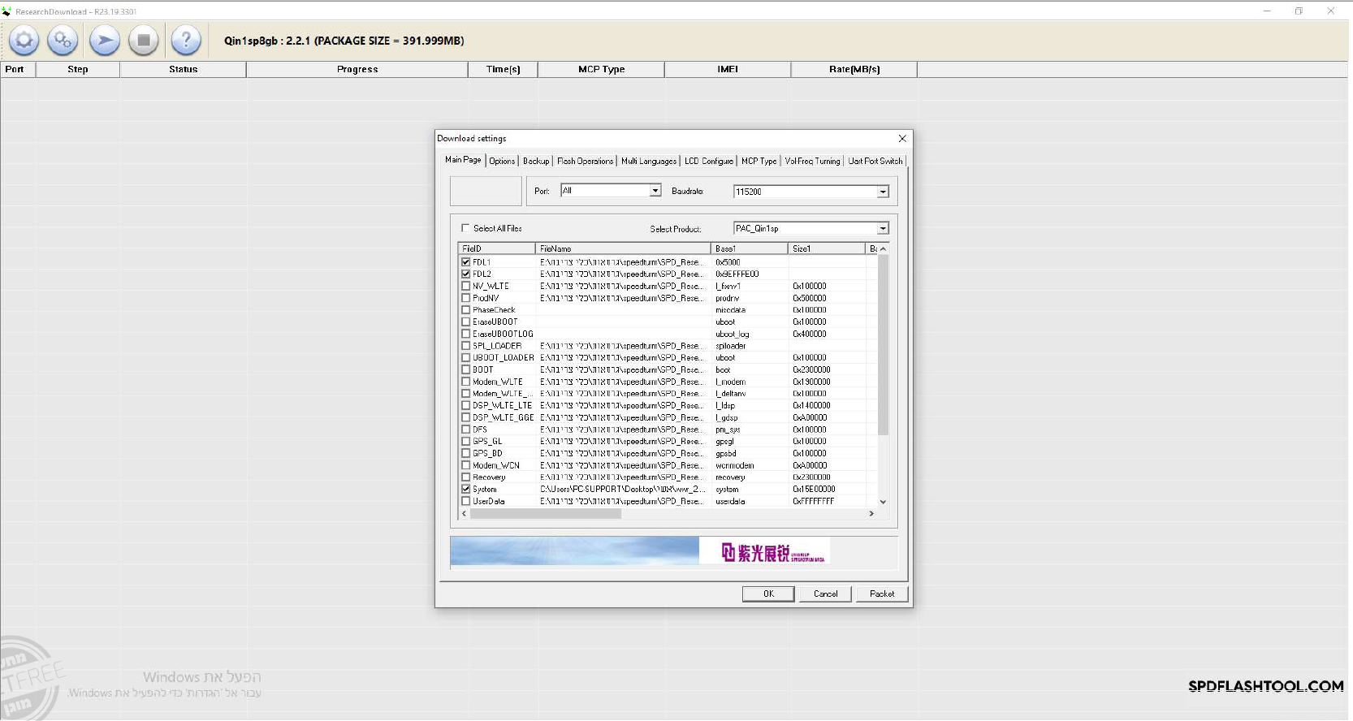Open the Baudrate dropdown list
1353x721 pixels.
pyautogui.click(x=883, y=192)
